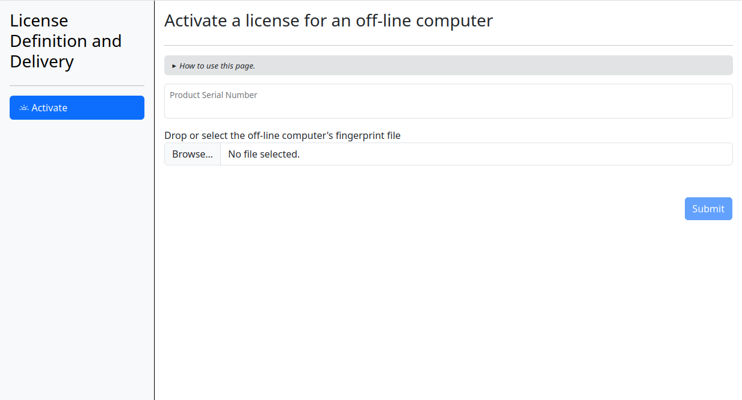Click the fingerprint file label text

point(282,135)
